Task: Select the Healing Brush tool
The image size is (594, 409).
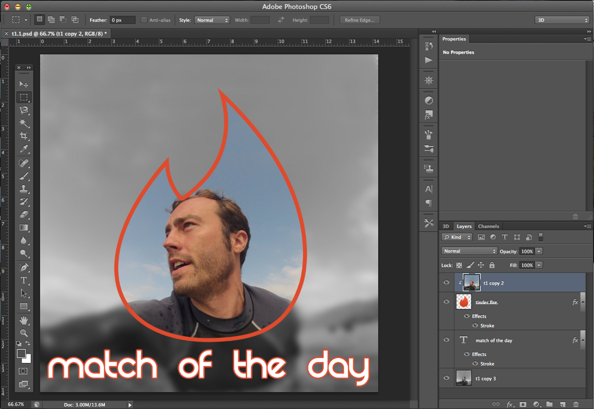Action: coord(24,163)
